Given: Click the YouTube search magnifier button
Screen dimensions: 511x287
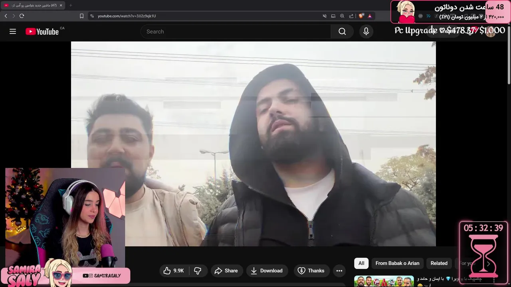Looking at the screenshot, I should [342, 31].
